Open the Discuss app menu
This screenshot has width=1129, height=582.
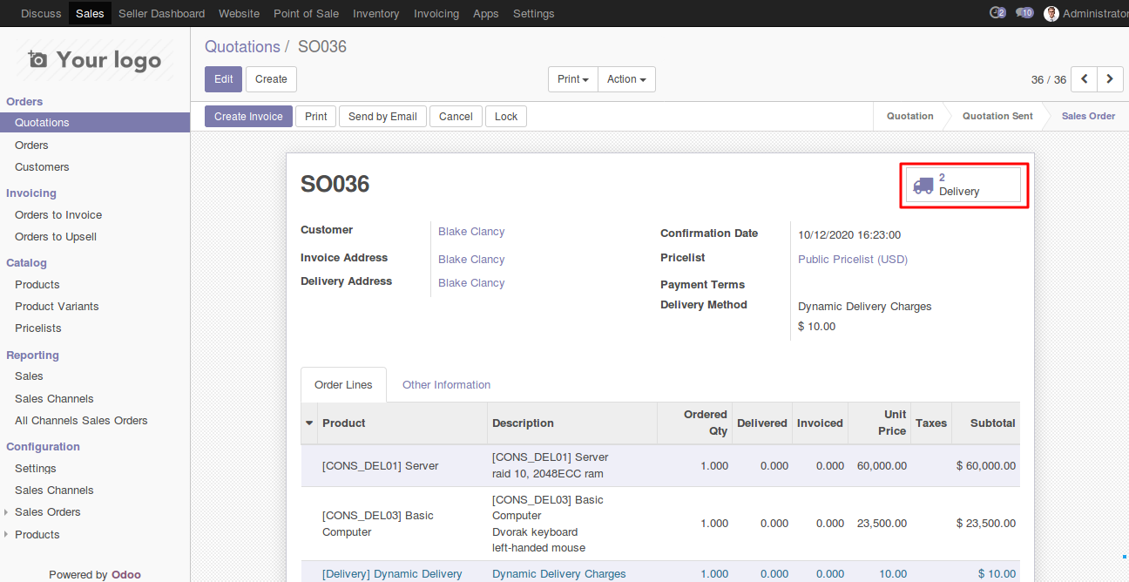[41, 13]
